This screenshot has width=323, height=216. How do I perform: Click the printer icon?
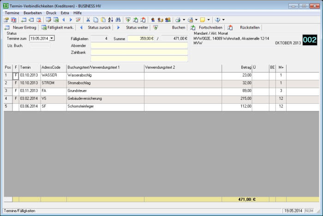(x=177, y=20)
